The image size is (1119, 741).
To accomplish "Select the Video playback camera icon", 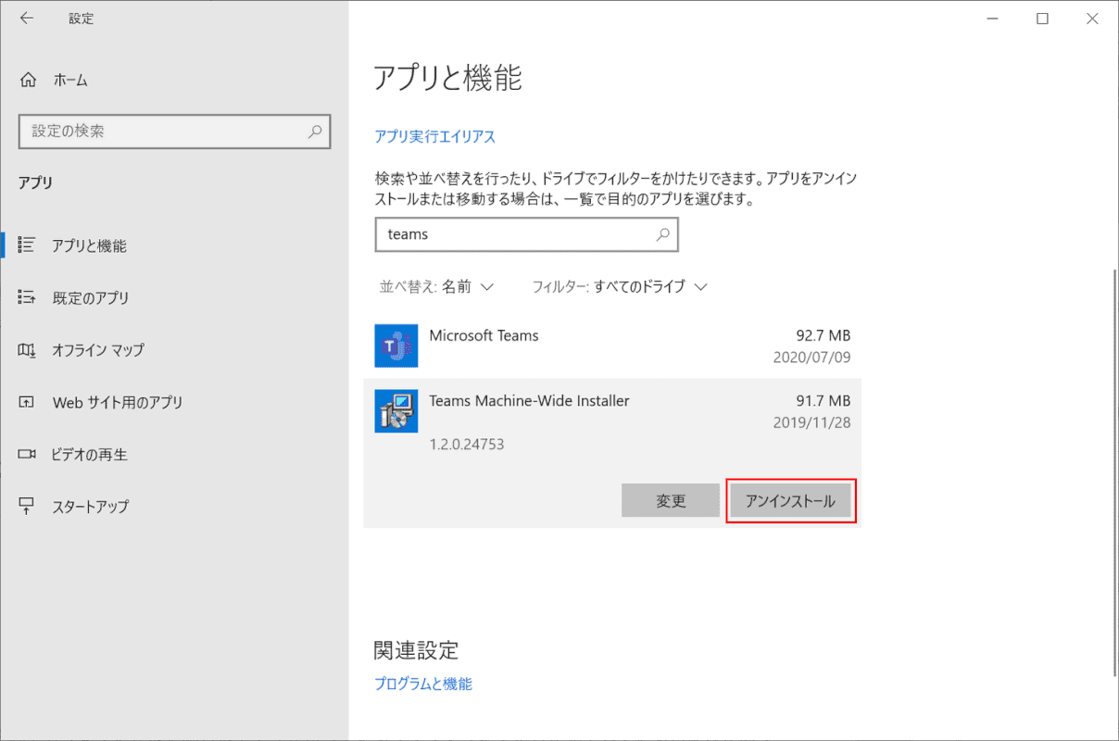I will 26,455.
